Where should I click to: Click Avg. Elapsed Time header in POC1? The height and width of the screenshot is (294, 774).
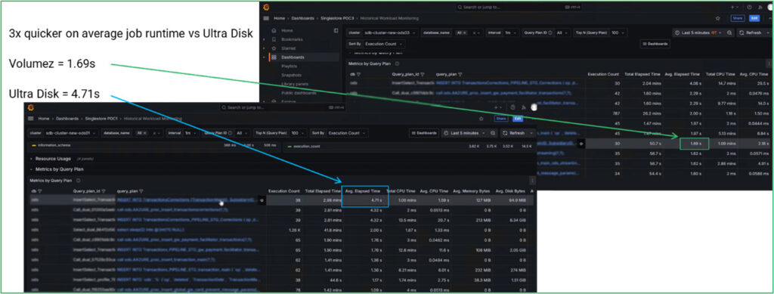(x=362, y=191)
